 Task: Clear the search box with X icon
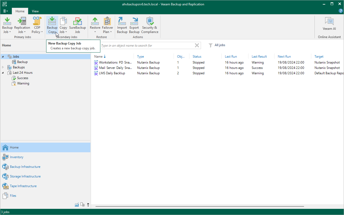click(197, 46)
